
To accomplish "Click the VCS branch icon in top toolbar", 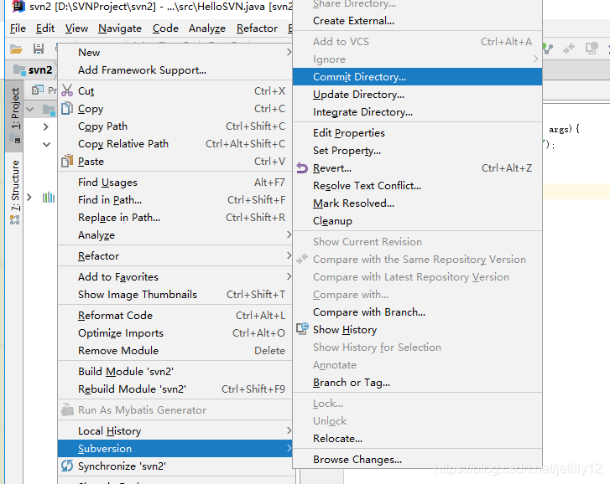I will point(548,49).
